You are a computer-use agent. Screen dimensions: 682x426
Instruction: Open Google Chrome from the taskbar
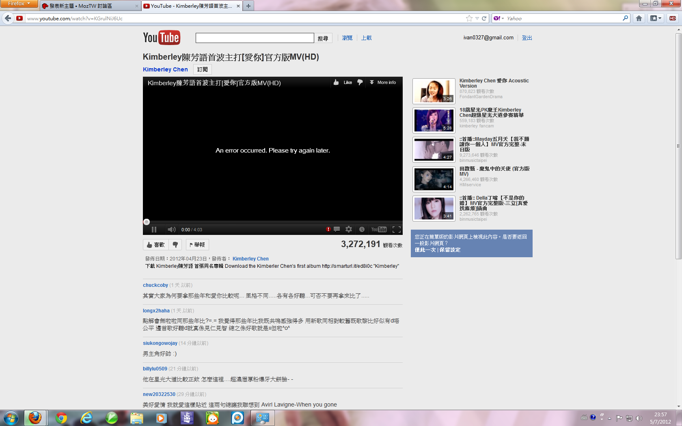coord(61,418)
